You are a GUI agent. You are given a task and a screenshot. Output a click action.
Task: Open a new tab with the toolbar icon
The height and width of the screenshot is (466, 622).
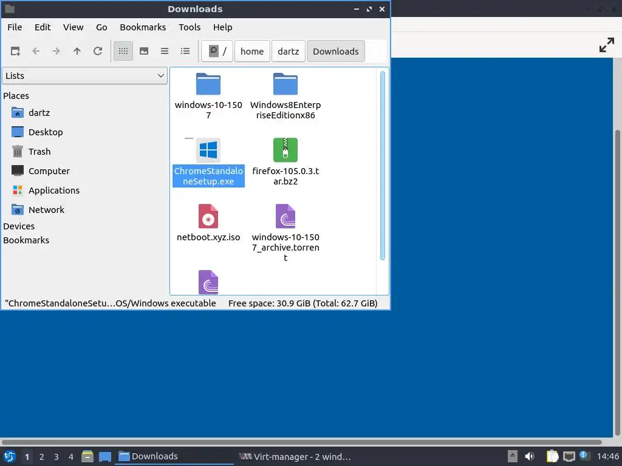[15, 51]
